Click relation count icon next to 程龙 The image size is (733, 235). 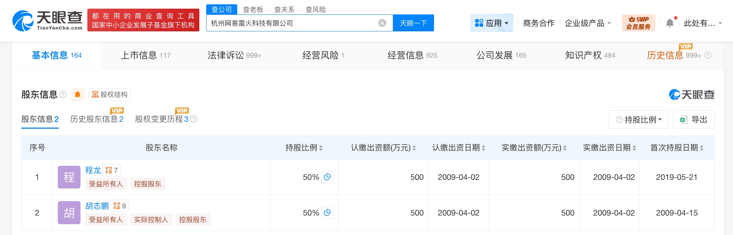(112, 170)
